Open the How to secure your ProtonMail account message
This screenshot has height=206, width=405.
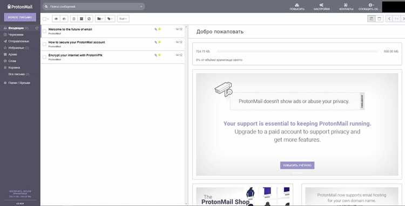tap(113, 44)
